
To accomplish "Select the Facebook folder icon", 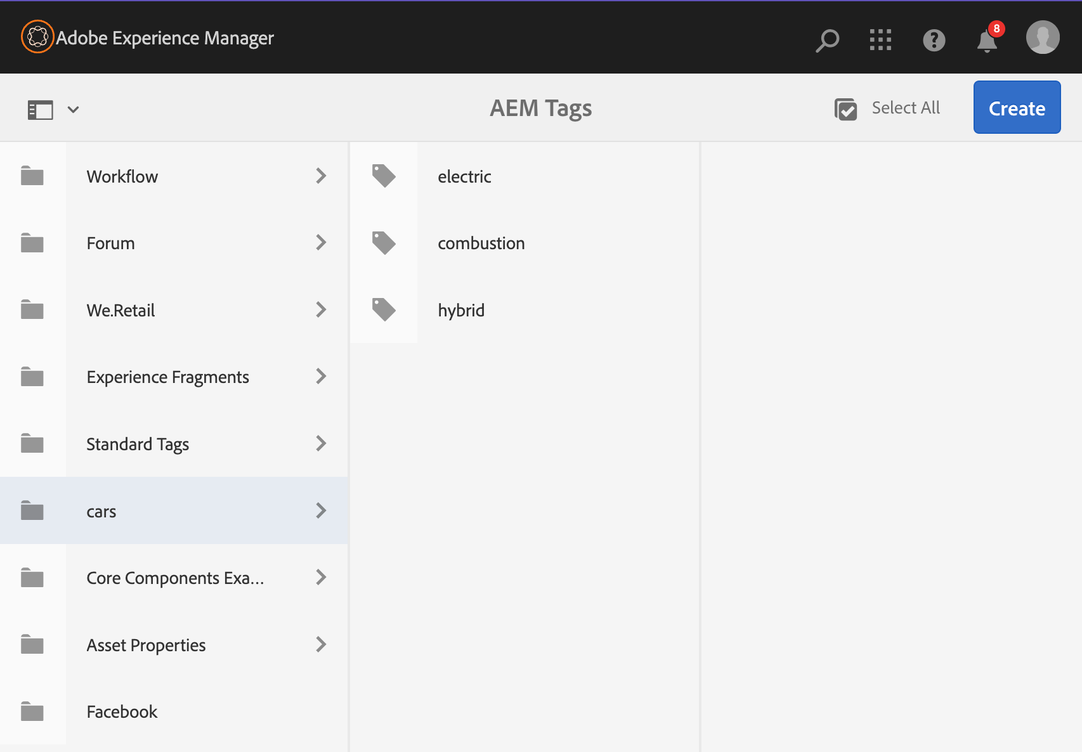I will [32, 711].
